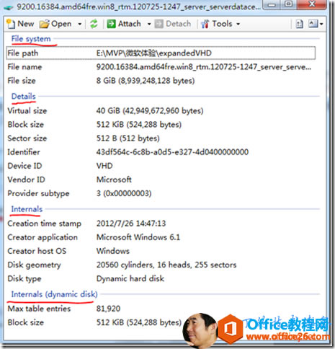Viewport: 335px width, 349px height.
Task: Click the Creator host OS label
Action: pyautogui.click(x=37, y=251)
